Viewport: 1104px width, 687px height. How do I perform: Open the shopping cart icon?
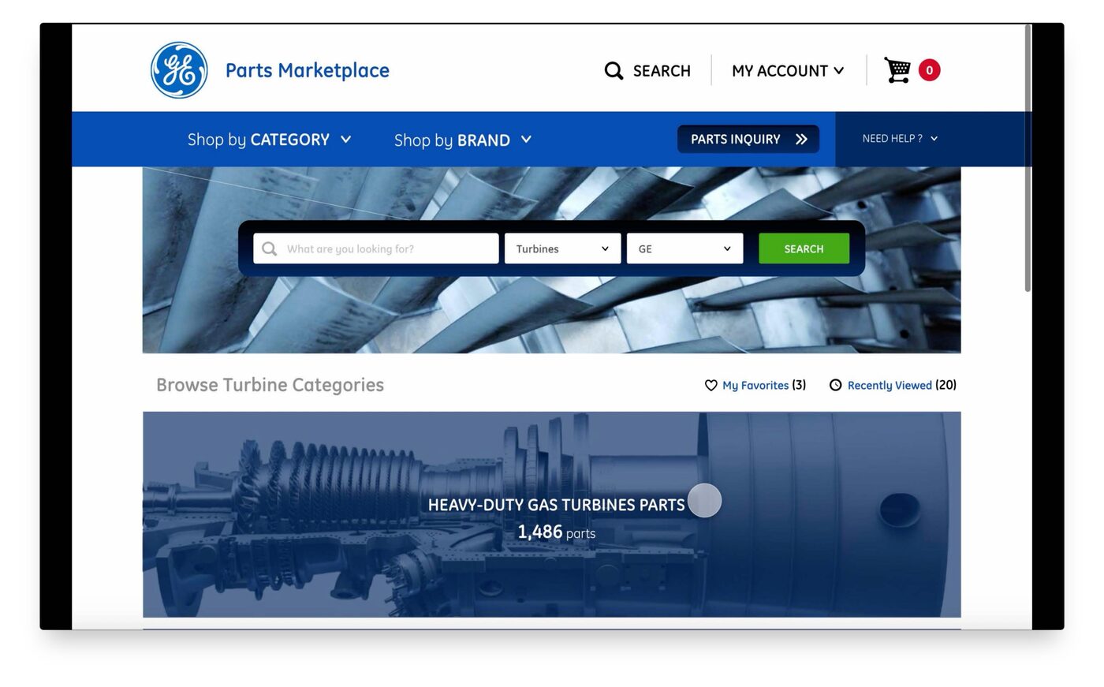coord(897,69)
